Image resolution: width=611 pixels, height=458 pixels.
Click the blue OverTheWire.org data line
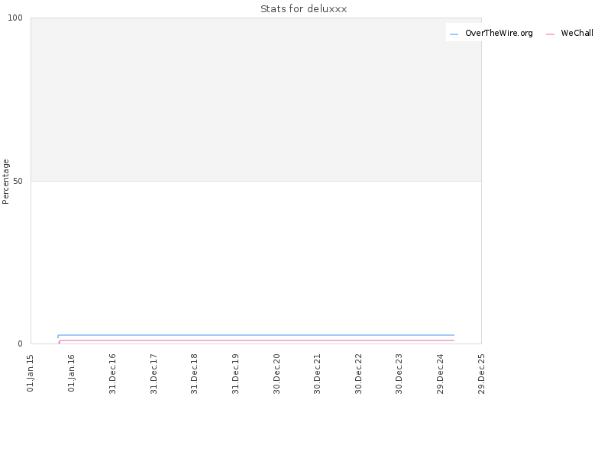tap(256, 335)
